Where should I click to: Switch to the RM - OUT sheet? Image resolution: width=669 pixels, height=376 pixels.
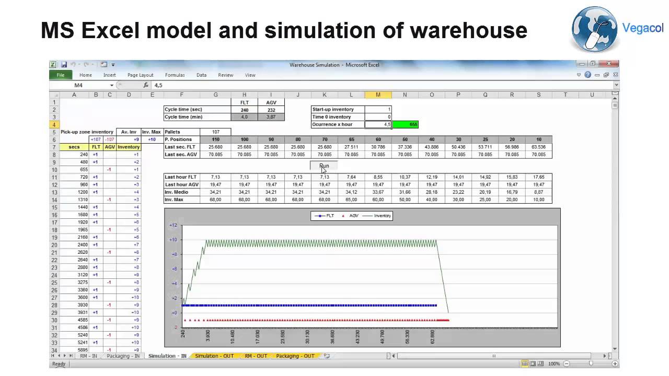click(256, 356)
